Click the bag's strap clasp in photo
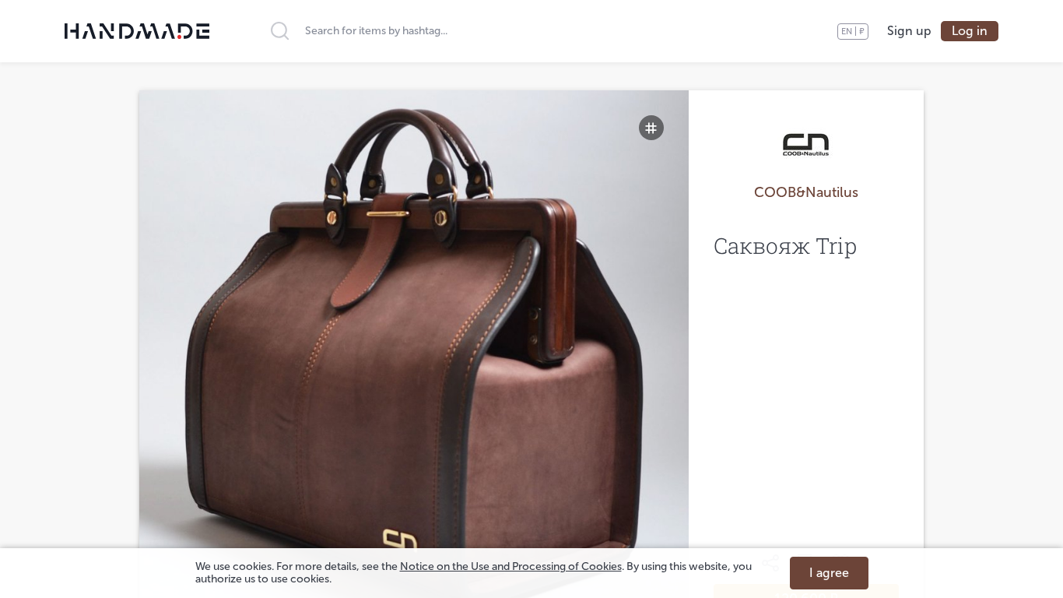This screenshot has height=598, width=1063. click(388, 213)
